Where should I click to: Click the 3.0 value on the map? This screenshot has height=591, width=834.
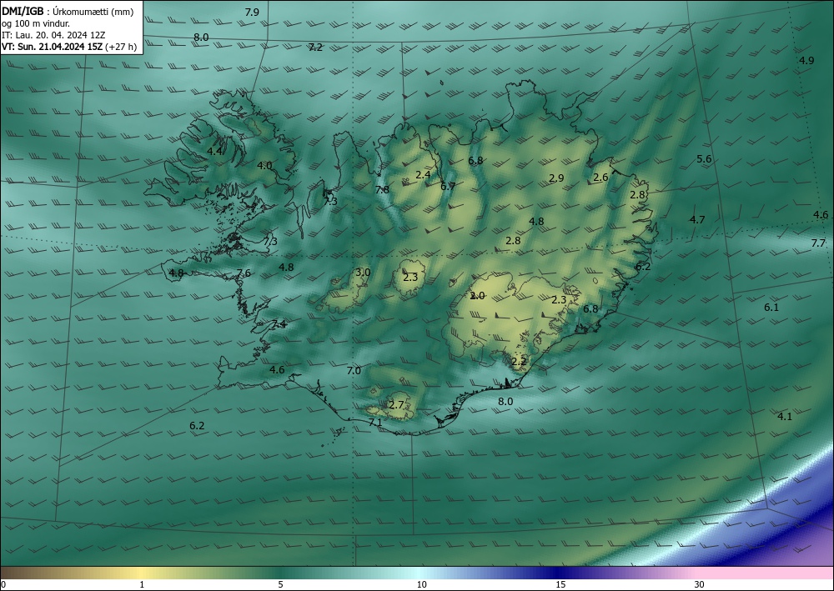point(363,272)
